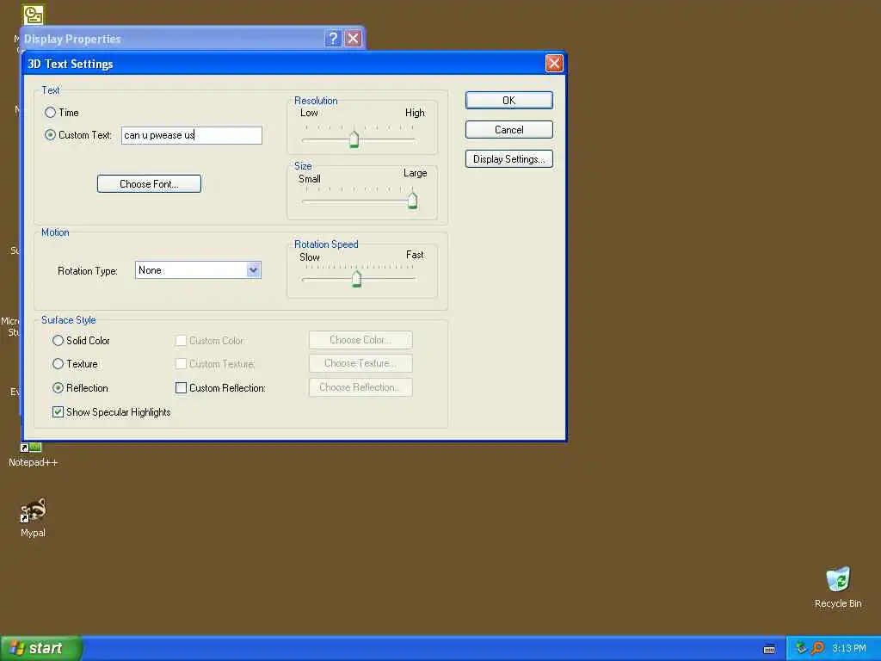
Task: Close the 3D Text Settings dialog
Action: click(x=554, y=64)
